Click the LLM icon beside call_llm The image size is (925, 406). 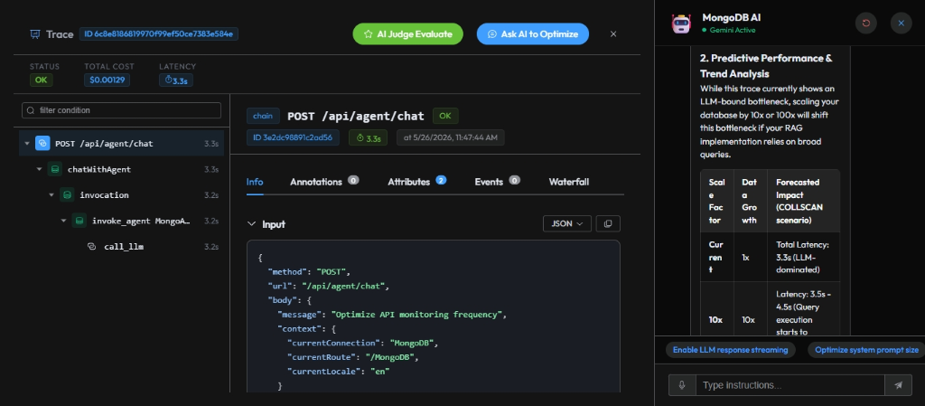91,247
